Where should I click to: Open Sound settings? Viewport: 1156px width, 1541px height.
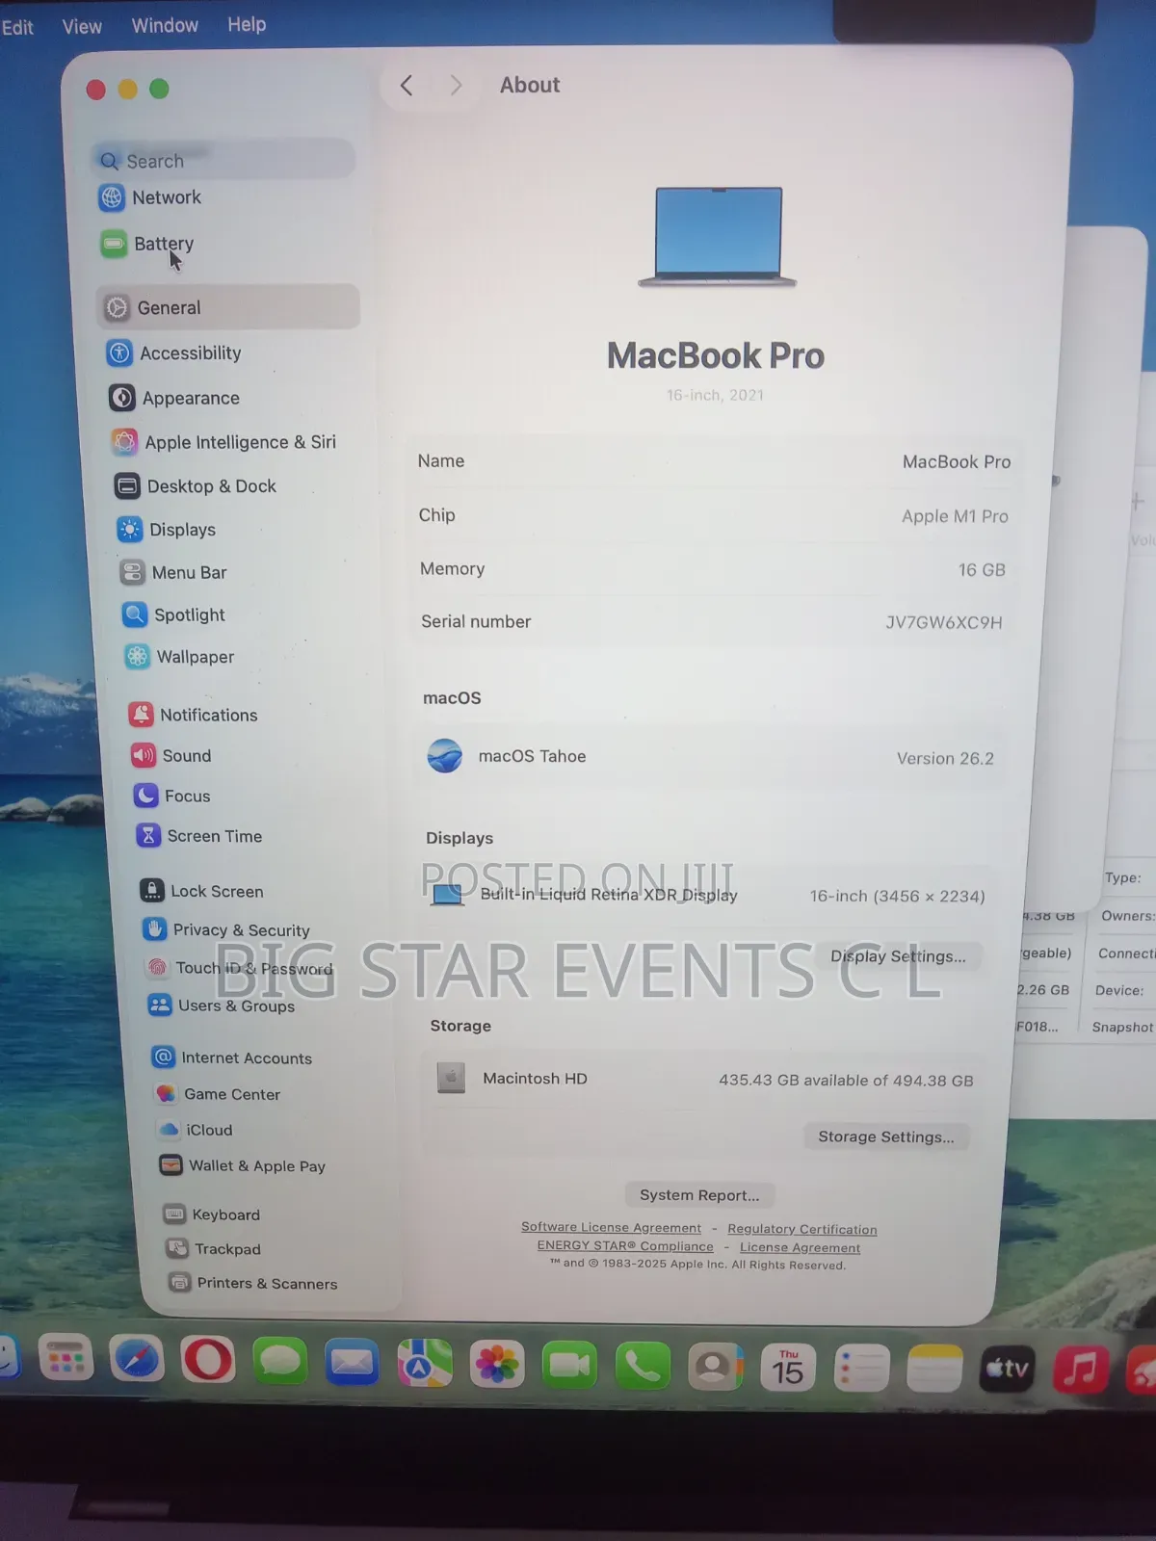[x=171, y=756]
